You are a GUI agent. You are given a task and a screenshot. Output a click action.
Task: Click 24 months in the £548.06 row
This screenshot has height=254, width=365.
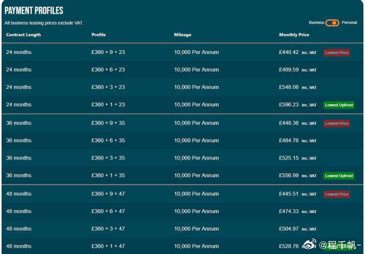(x=19, y=87)
